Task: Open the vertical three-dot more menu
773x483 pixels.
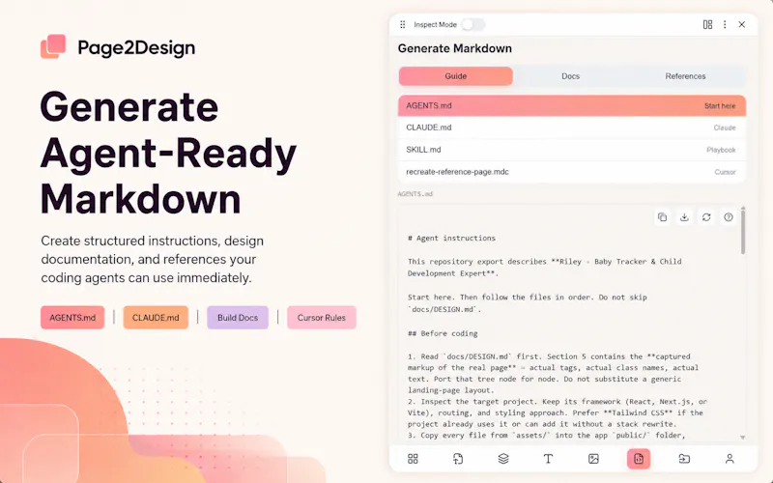Action: pos(725,25)
